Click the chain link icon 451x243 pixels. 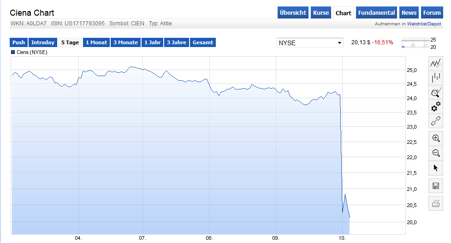coord(436,122)
